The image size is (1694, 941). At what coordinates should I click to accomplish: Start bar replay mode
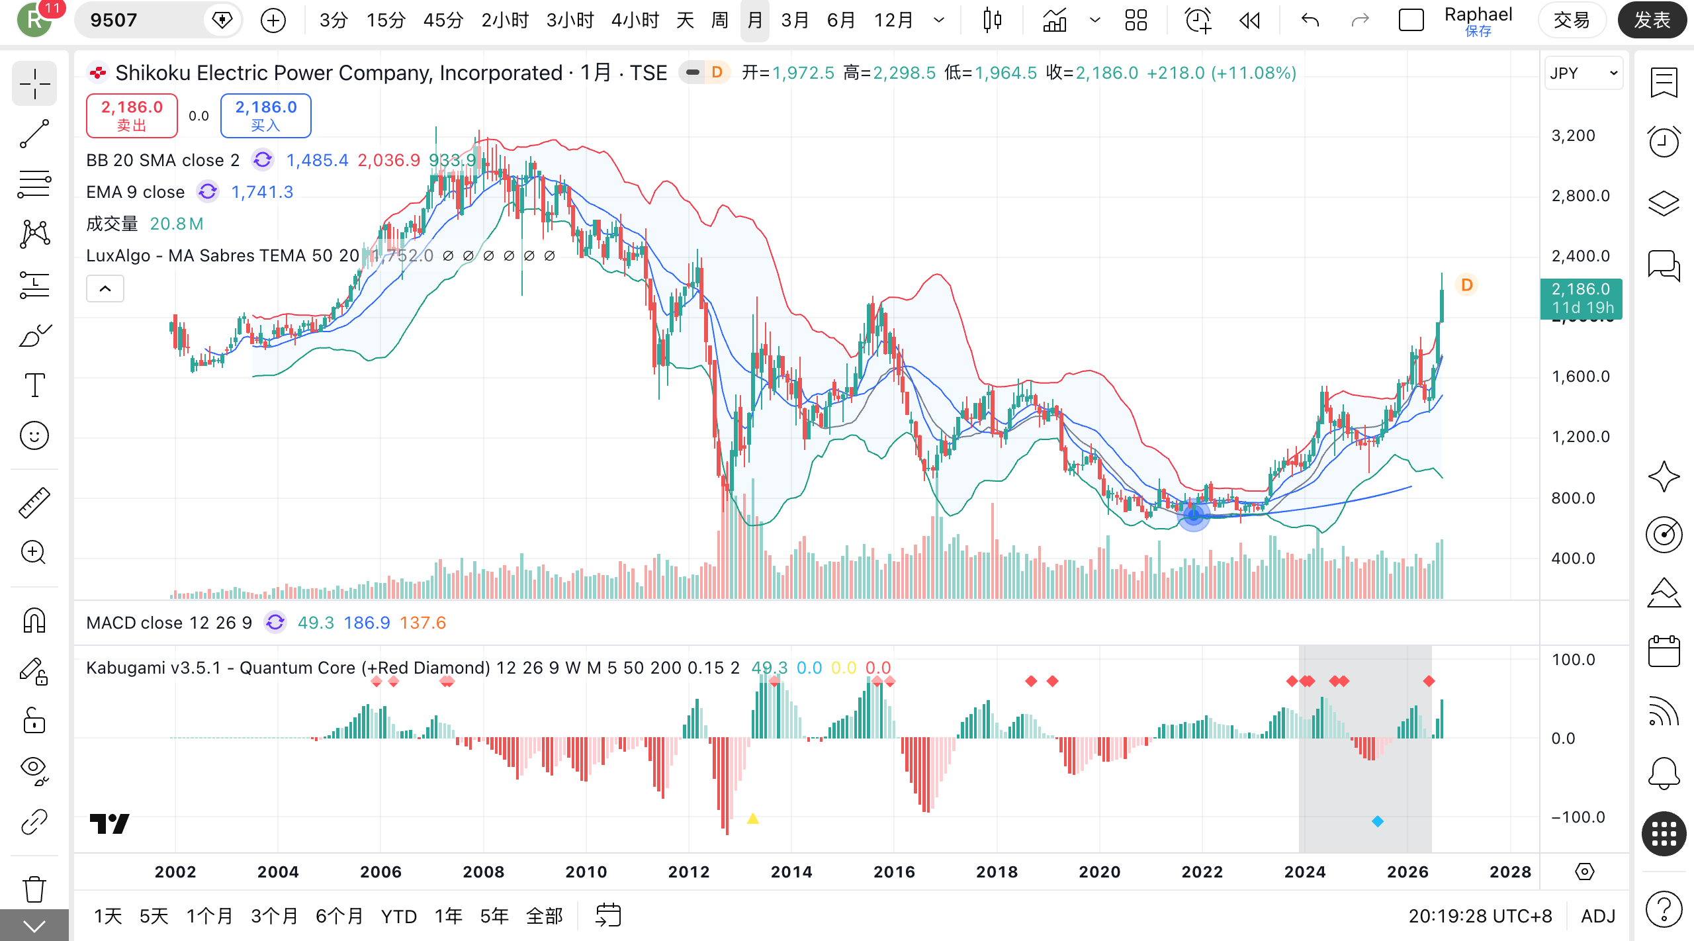coord(1249,21)
